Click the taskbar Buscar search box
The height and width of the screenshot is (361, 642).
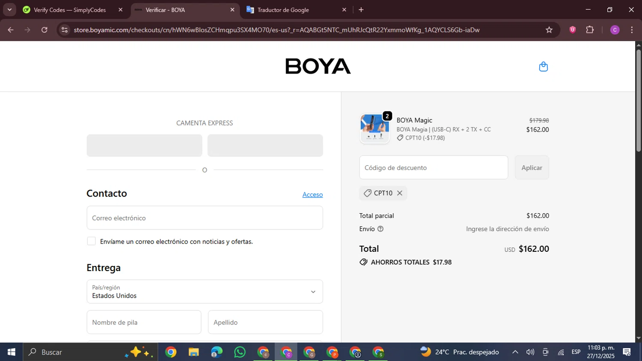click(91, 352)
